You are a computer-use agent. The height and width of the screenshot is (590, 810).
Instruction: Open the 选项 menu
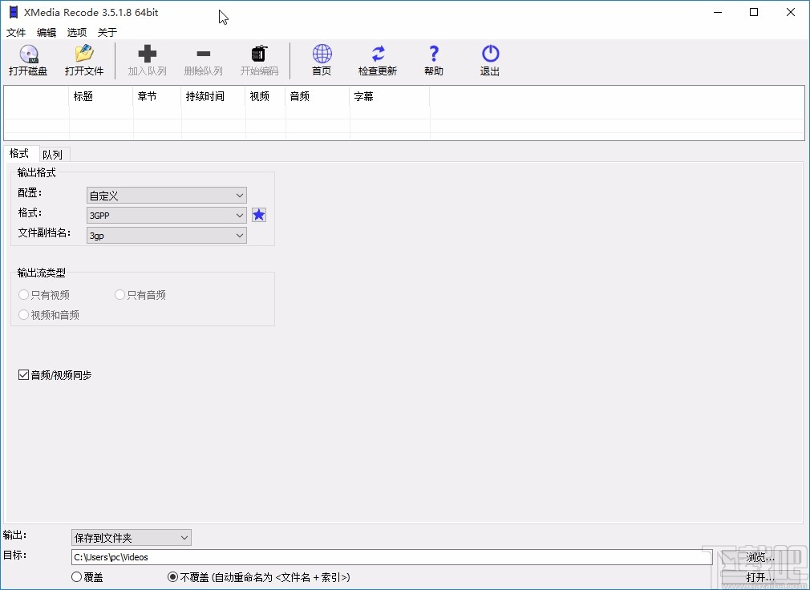pyautogui.click(x=76, y=32)
